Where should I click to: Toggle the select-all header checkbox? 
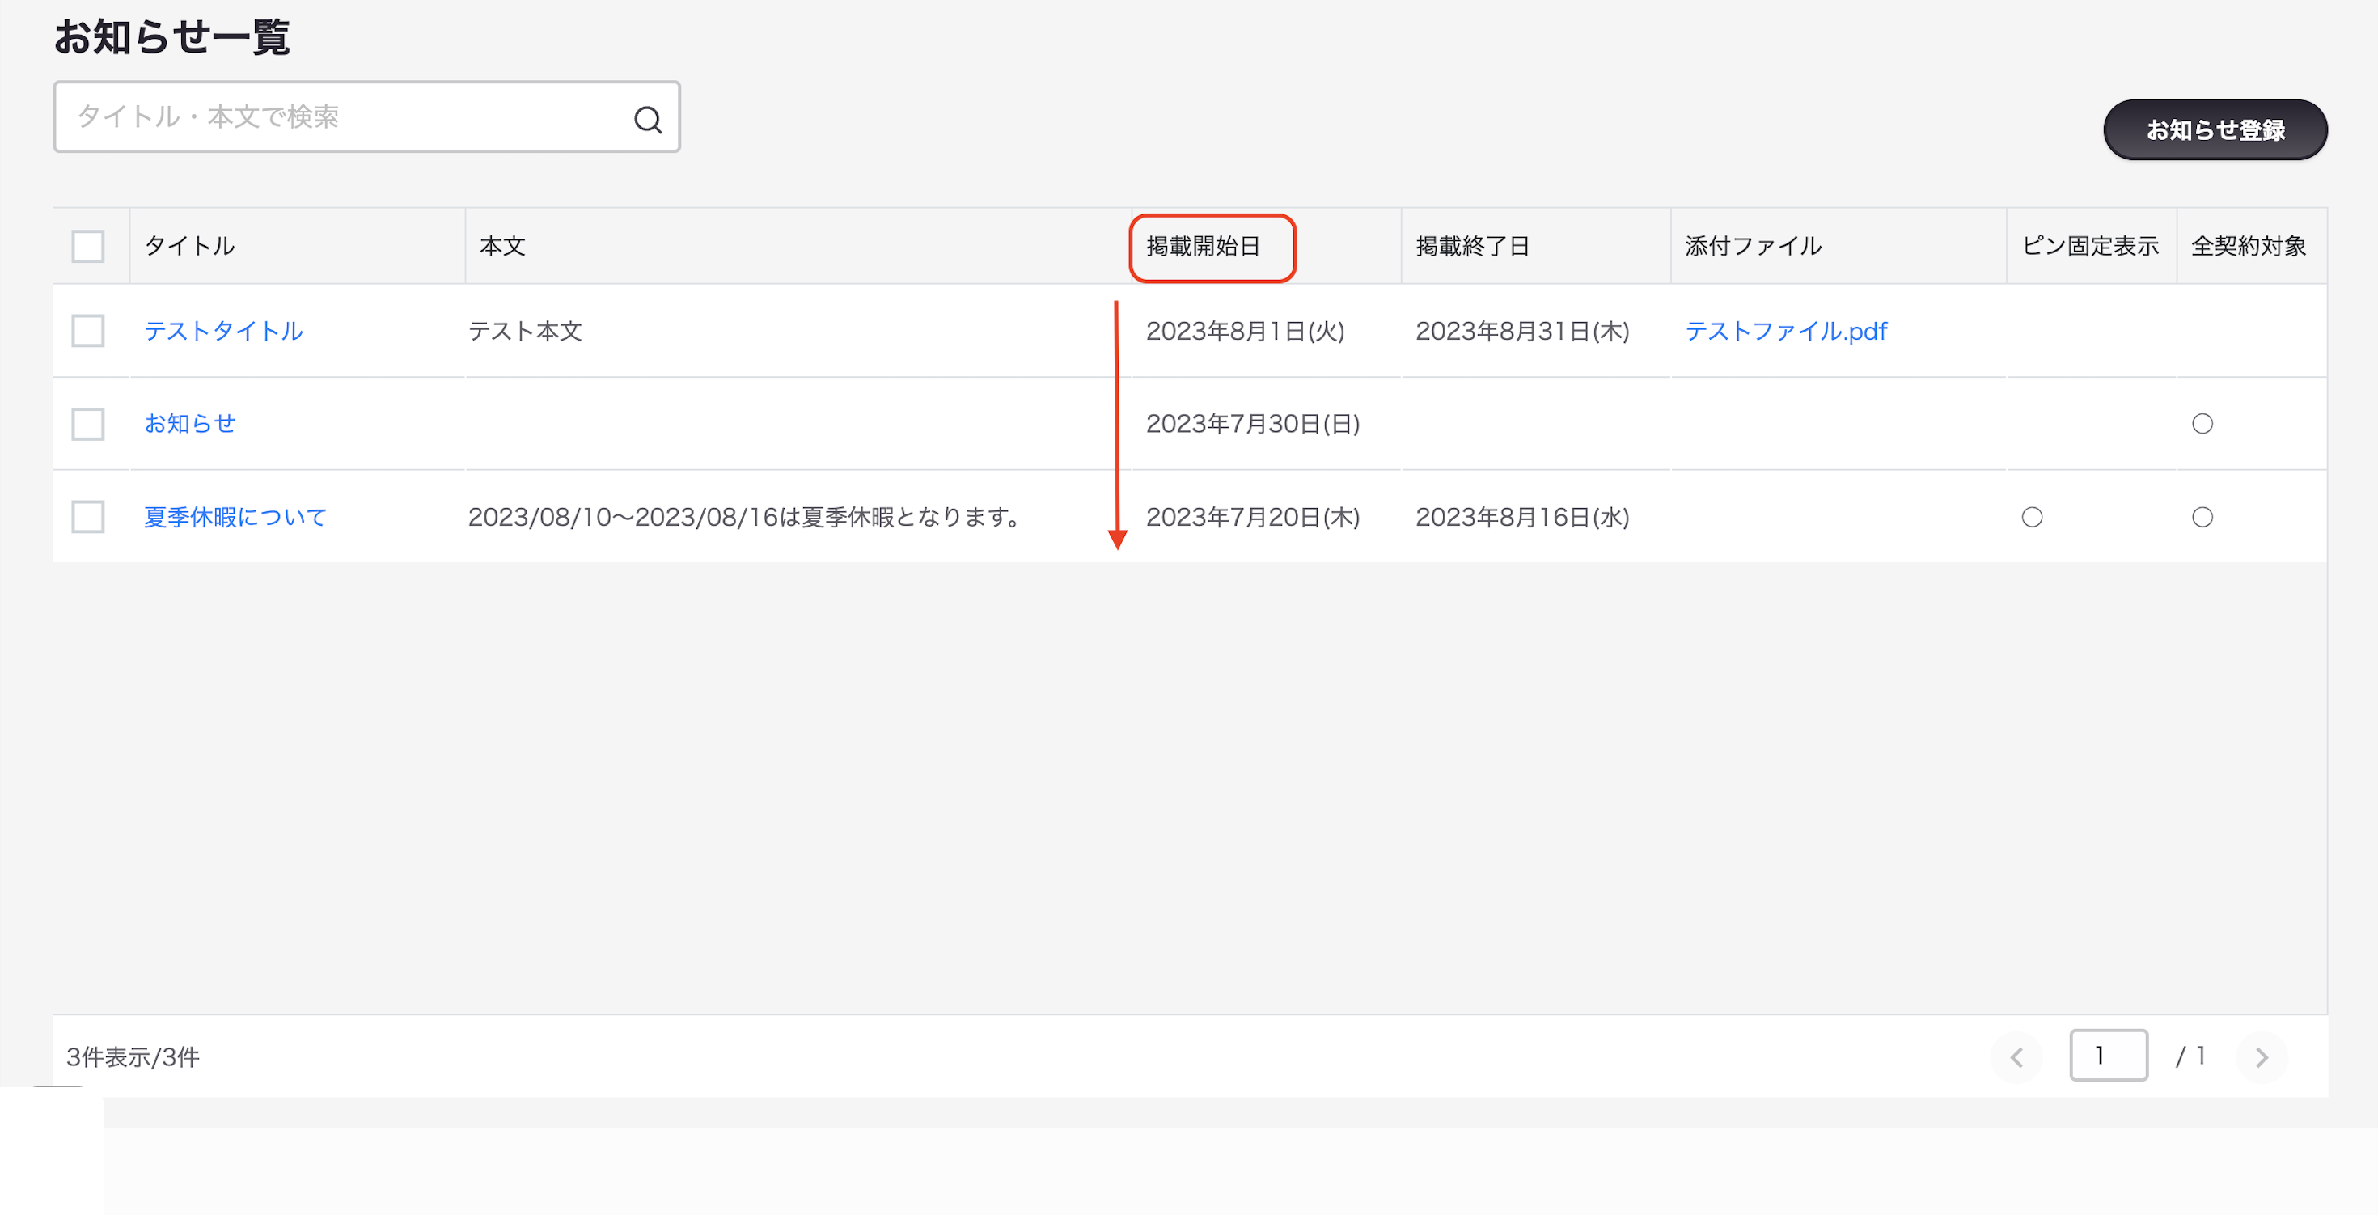(x=87, y=246)
